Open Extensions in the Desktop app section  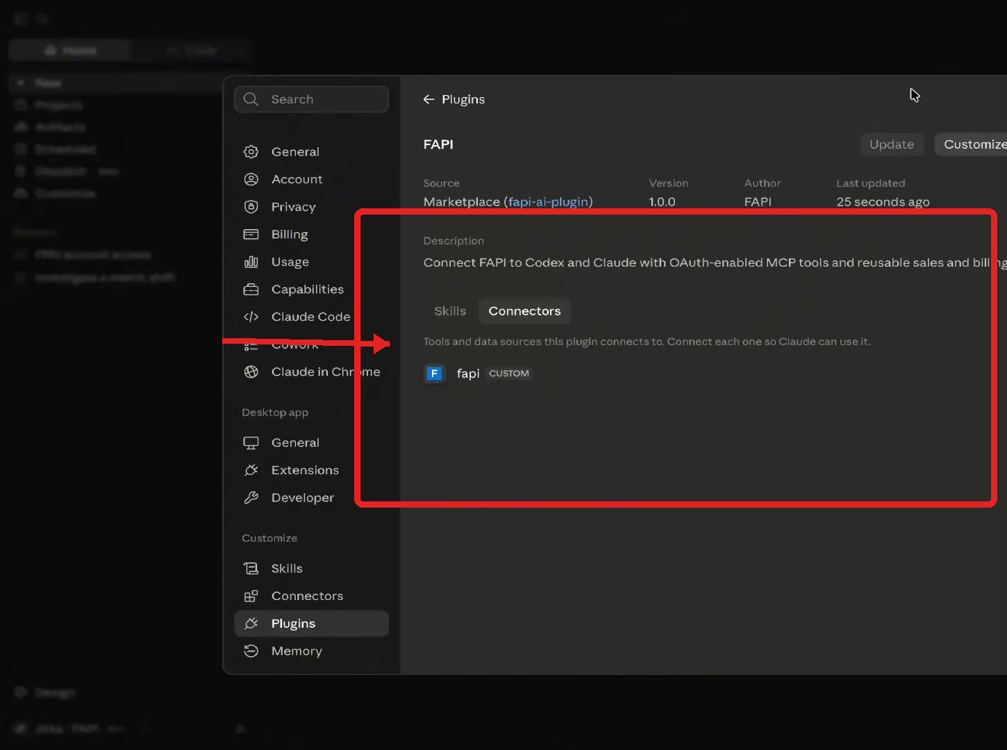tap(311, 470)
